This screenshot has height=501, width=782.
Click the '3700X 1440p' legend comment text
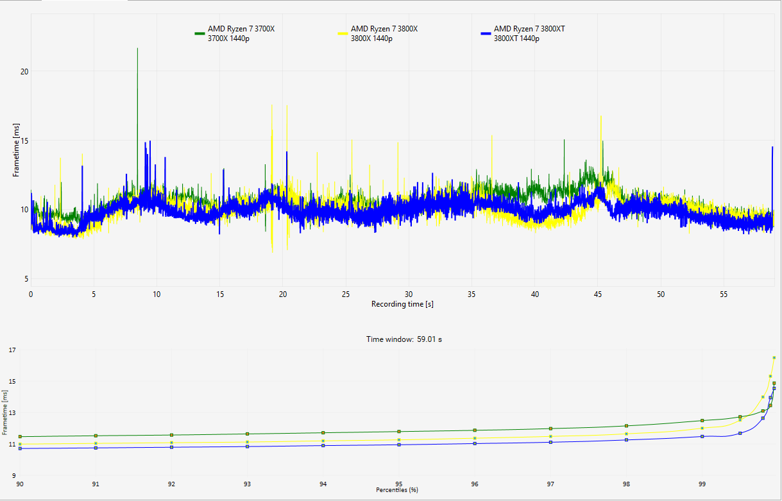(x=228, y=38)
